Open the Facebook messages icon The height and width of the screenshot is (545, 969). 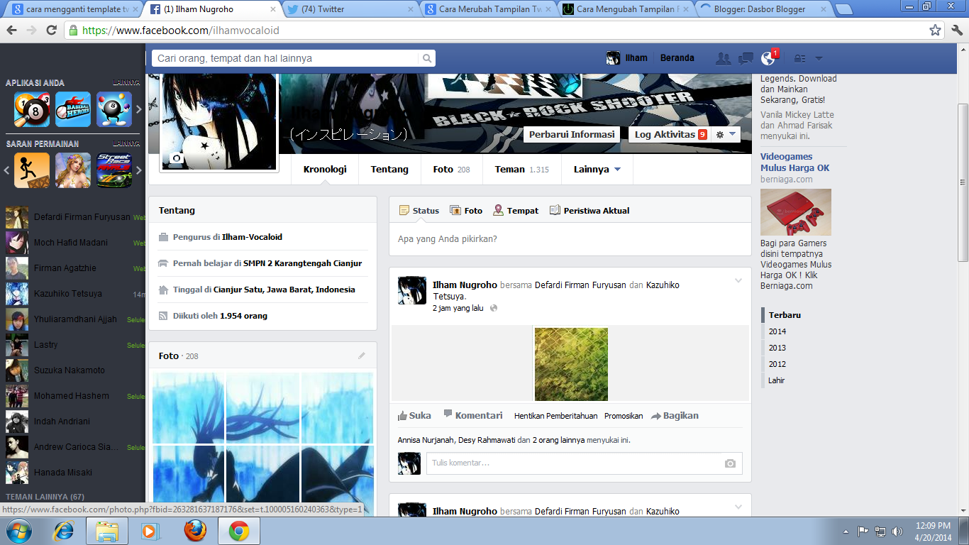(746, 58)
